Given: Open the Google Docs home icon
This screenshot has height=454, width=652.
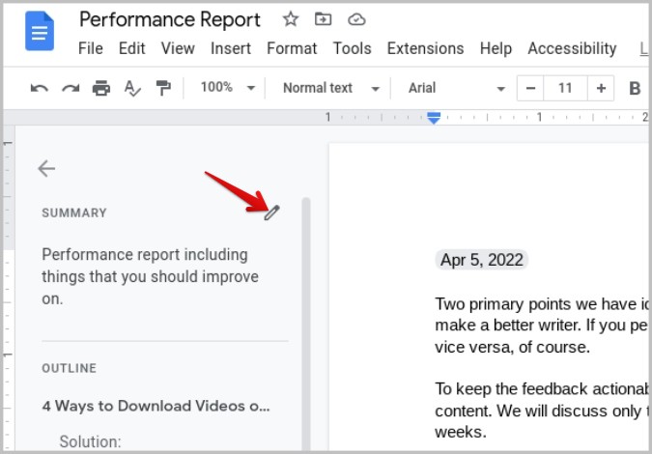Looking at the screenshot, I should tap(40, 31).
